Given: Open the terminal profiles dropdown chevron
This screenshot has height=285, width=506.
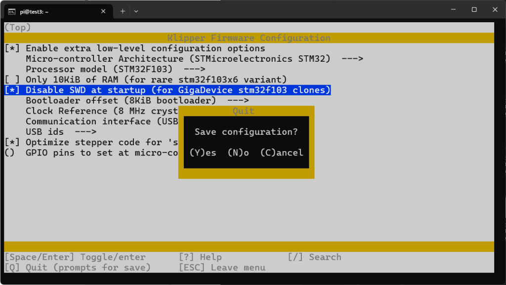Looking at the screenshot, I should 136,10.
